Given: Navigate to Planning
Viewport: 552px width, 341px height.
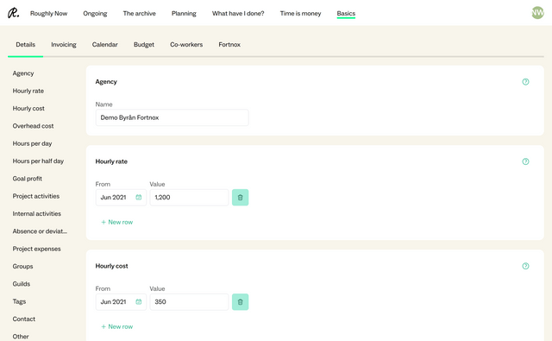Looking at the screenshot, I should 184,14.
